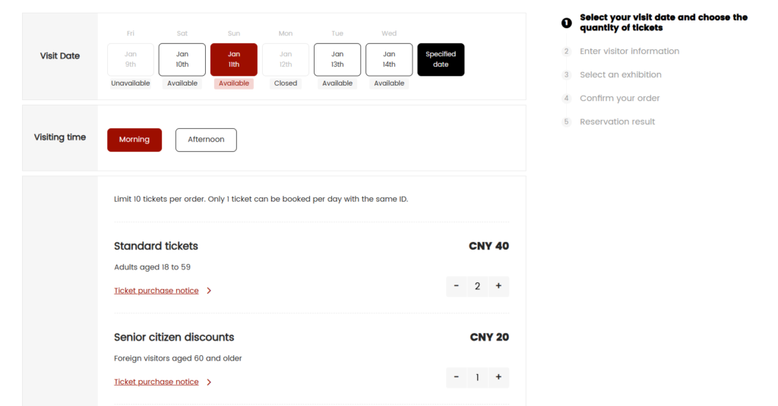This screenshot has height=406, width=778.
Task: Pick Tuesday Jan 13th as visit date
Action: click(x=337, y=59)
